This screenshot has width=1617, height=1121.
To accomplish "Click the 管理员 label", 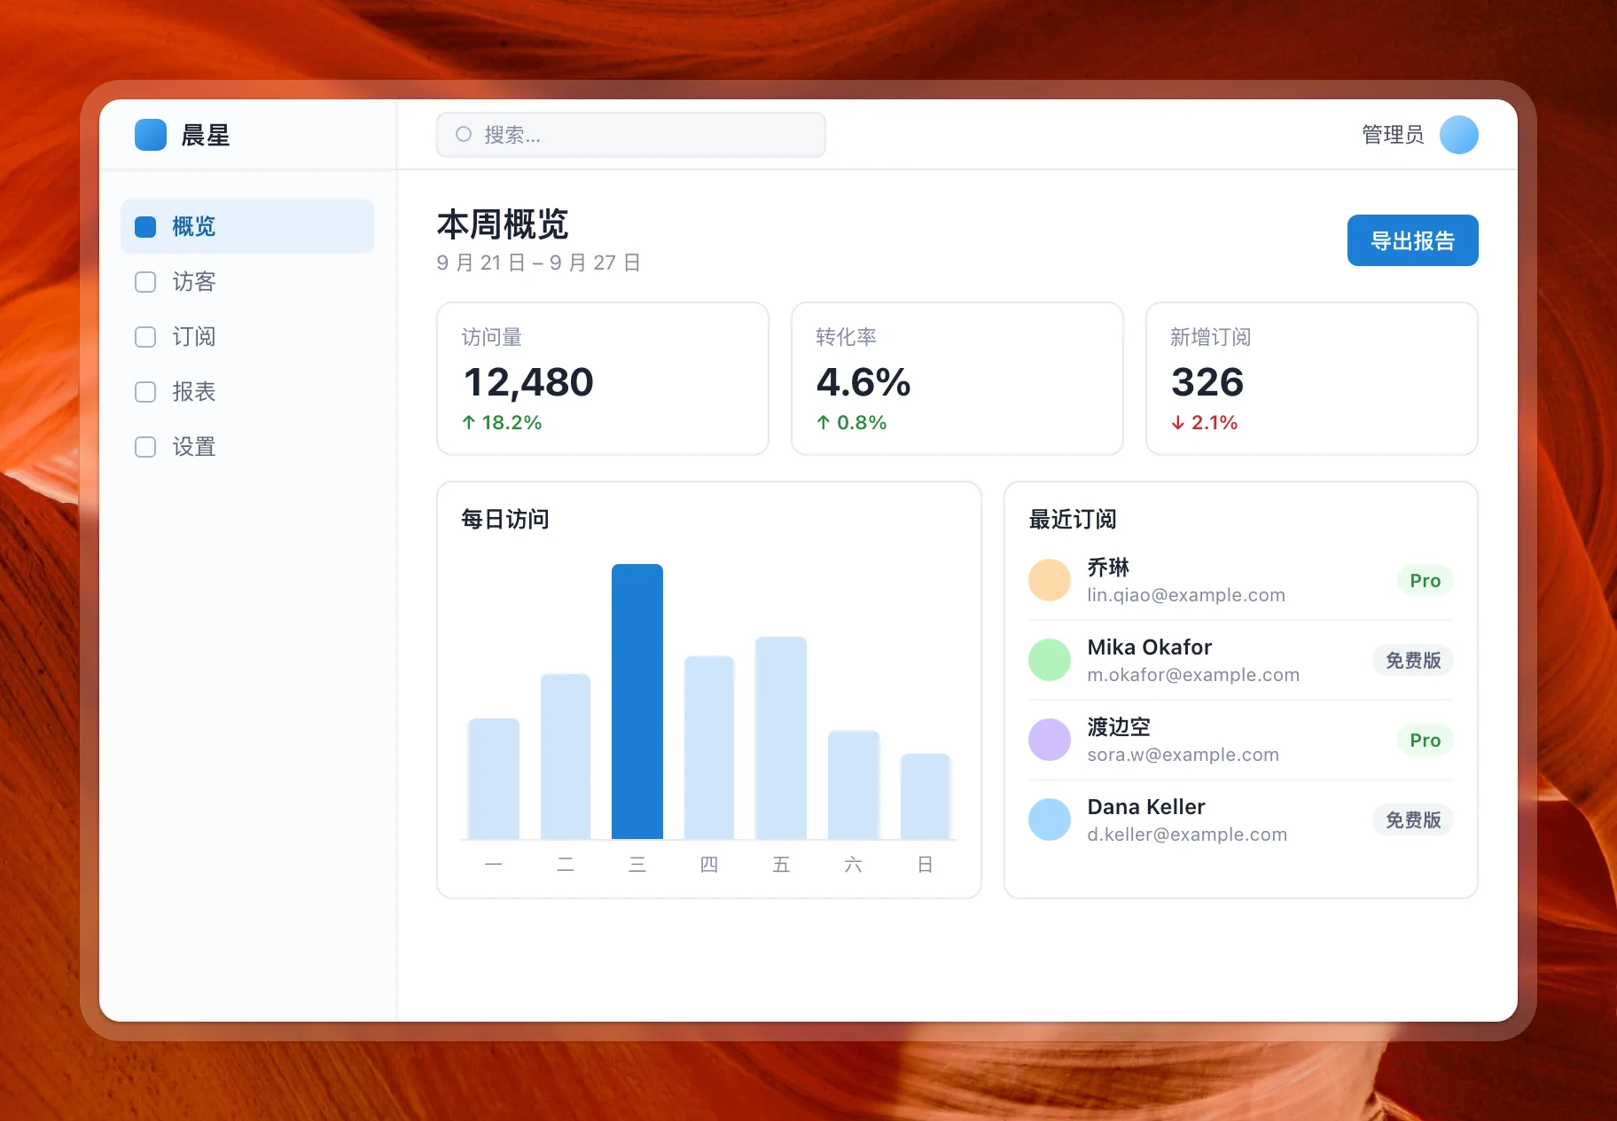I will click(x=1394, y=135).
